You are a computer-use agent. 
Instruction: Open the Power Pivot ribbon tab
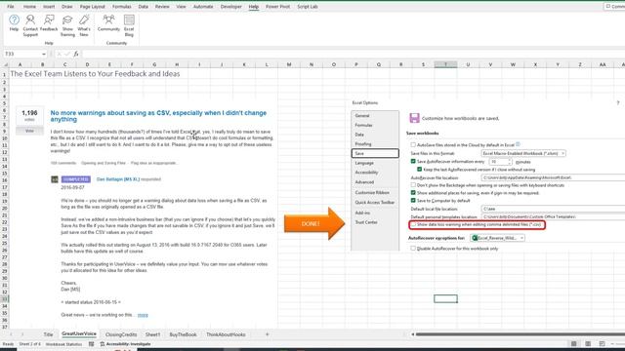[277, 7]
